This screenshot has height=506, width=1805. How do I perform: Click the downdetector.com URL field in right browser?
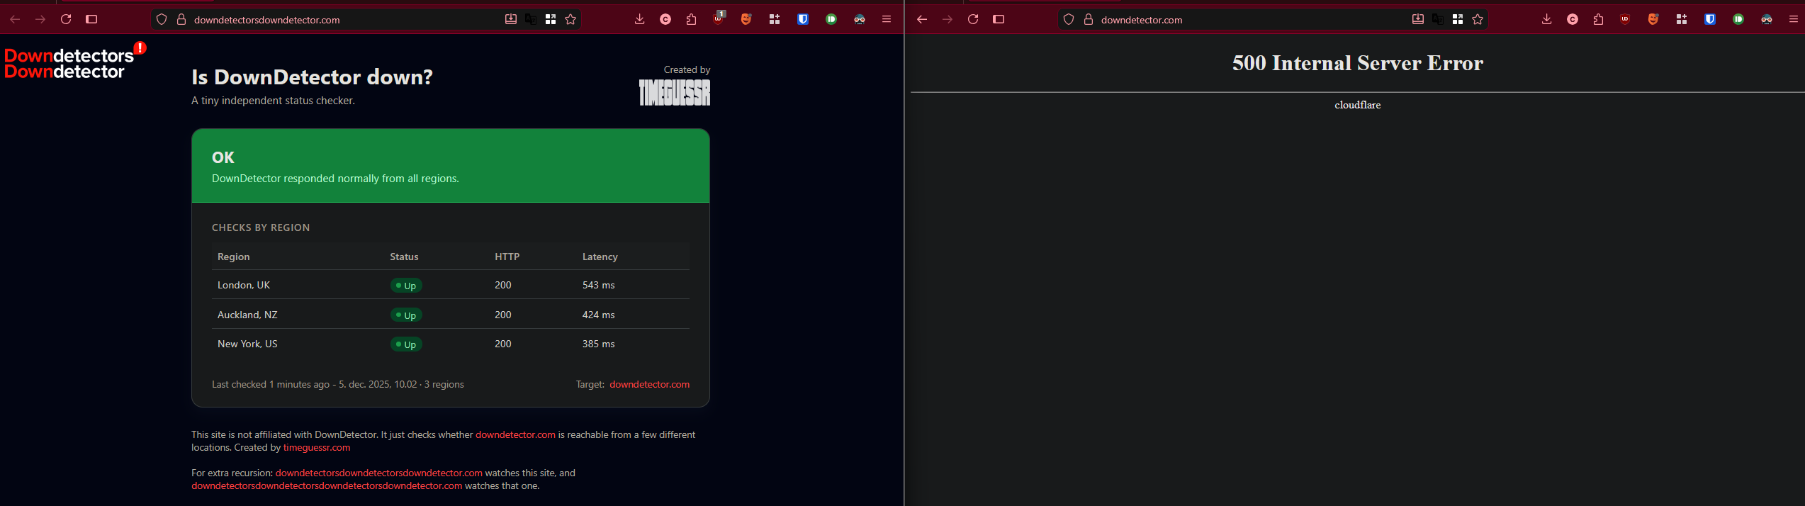1240,20
